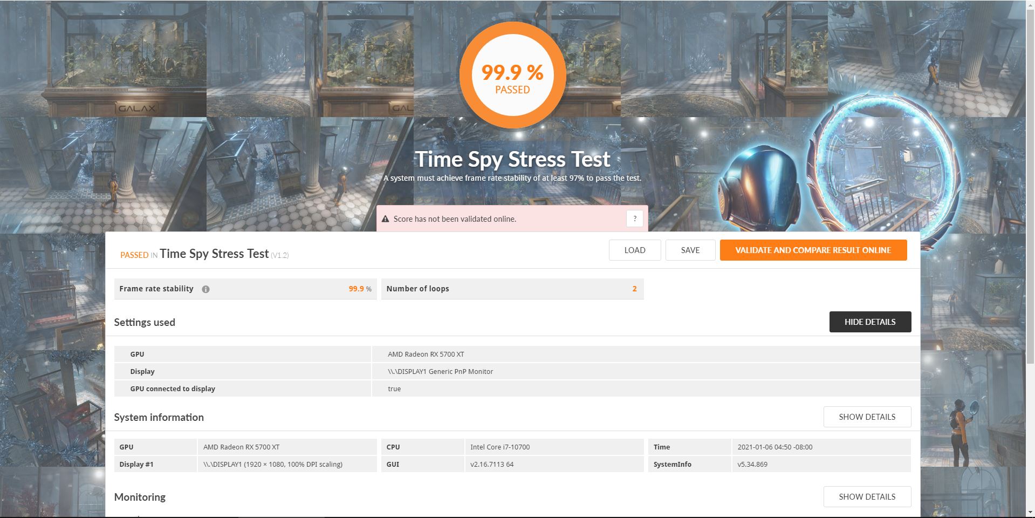Collapse Settings used with HIDE DETAILS

tap(870, 322)
